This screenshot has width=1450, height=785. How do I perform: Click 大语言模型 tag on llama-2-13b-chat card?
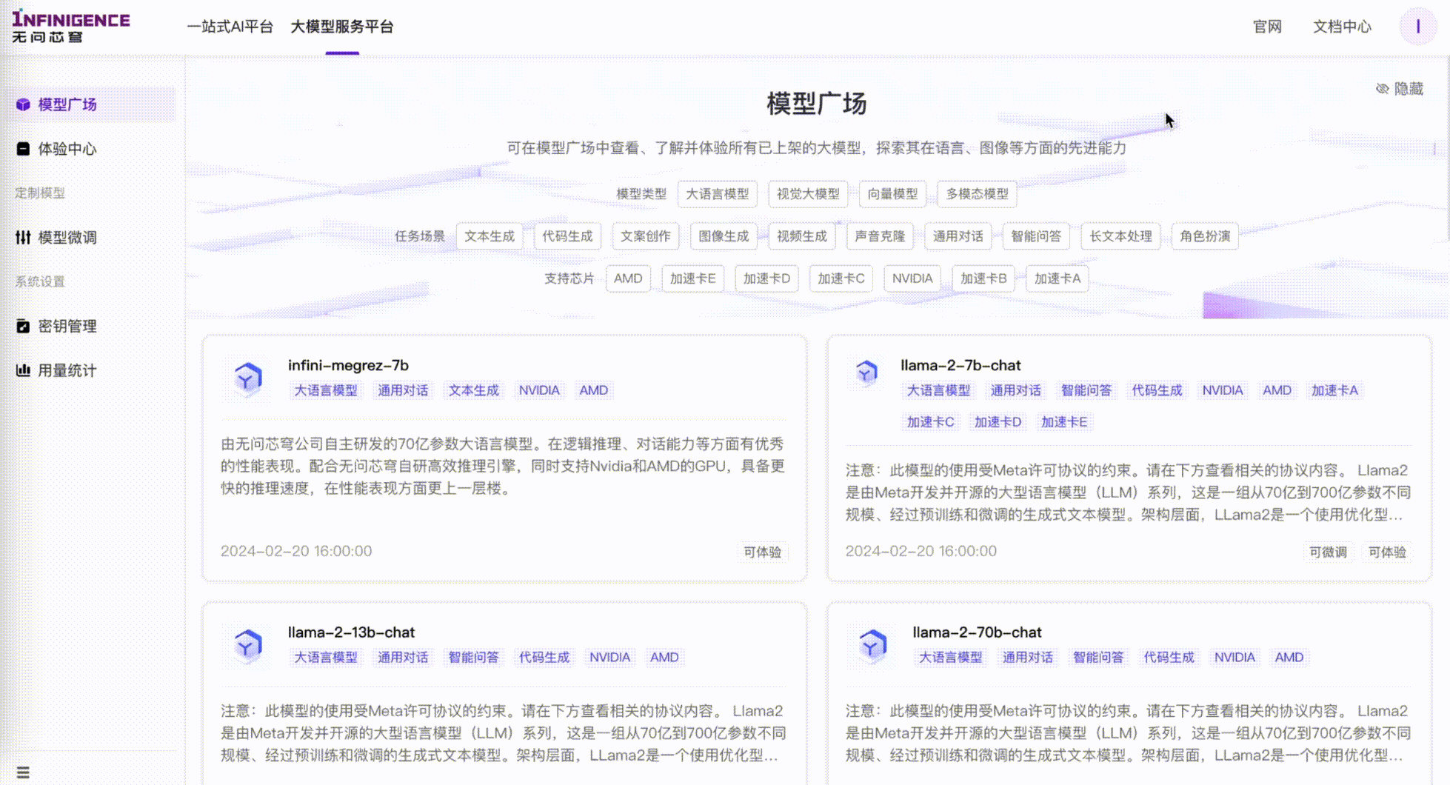(326, 657)
